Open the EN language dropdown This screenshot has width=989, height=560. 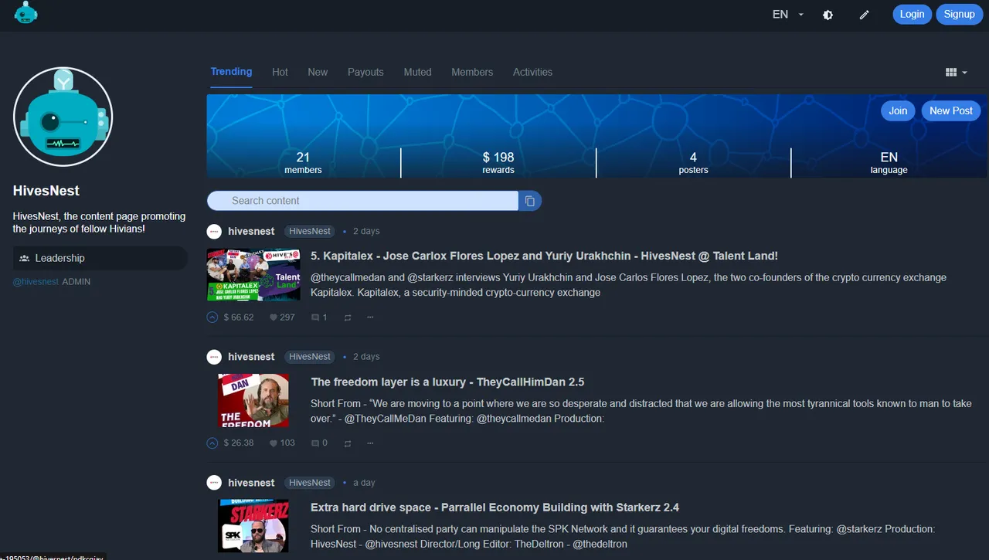788,14
